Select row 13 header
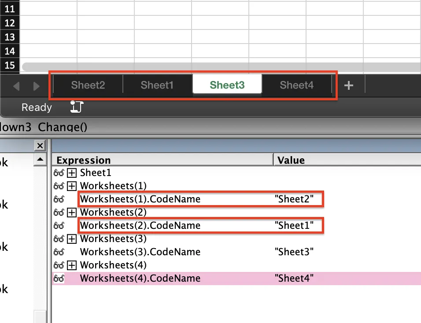Screen dimensions: 421x323 tap(10, 37)
